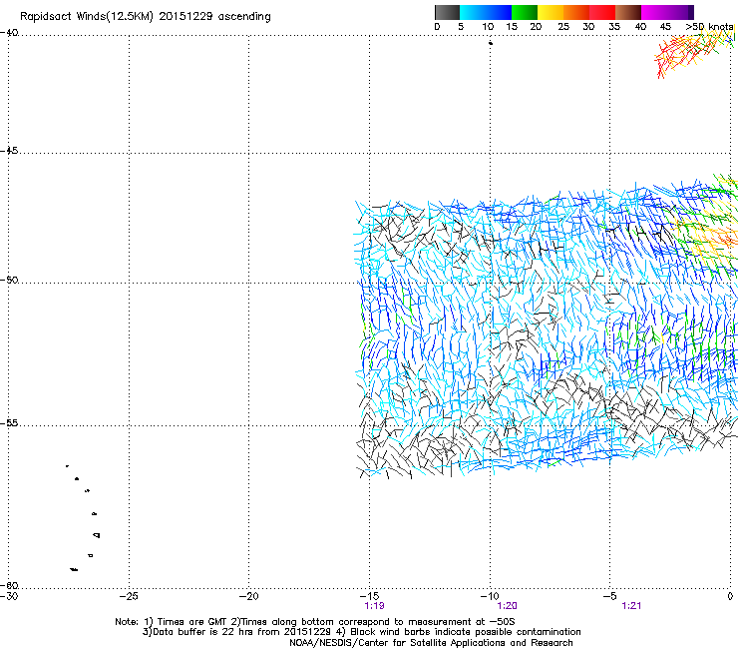Click the cyan 5-10 knots legend segment
The width and height of the screenshot is (738, 649).
[473, 12]
